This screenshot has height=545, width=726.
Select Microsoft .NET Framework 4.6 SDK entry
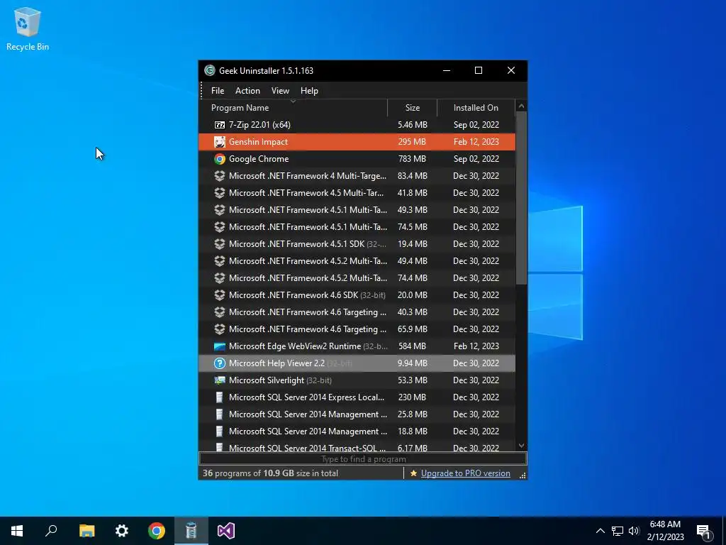pos(357,294)
